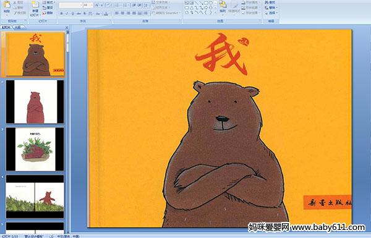Image resolution: width=371 pixels, height=238 pixels.
Task: Close the slides/outline pane
Action: coord(67,27)
